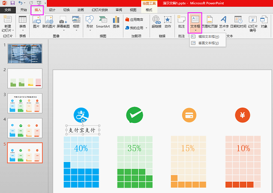This screenshot has height=193, width=273.
Task: Click the Action star icon
Action: [168, 19]
